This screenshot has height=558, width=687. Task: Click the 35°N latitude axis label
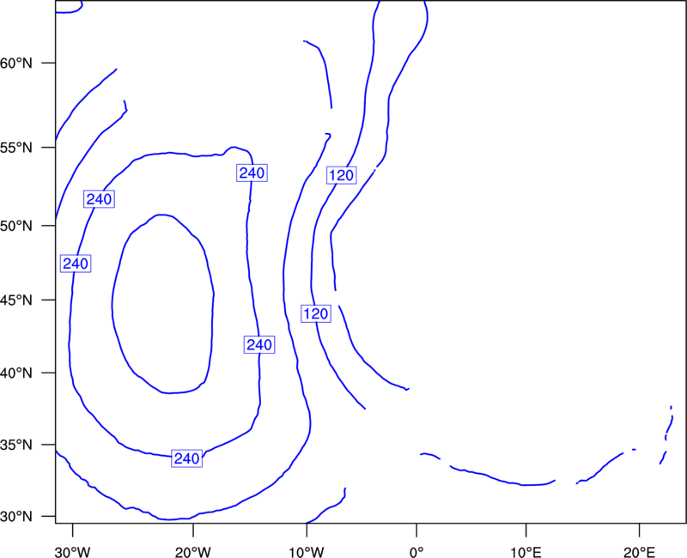point(16,445)
